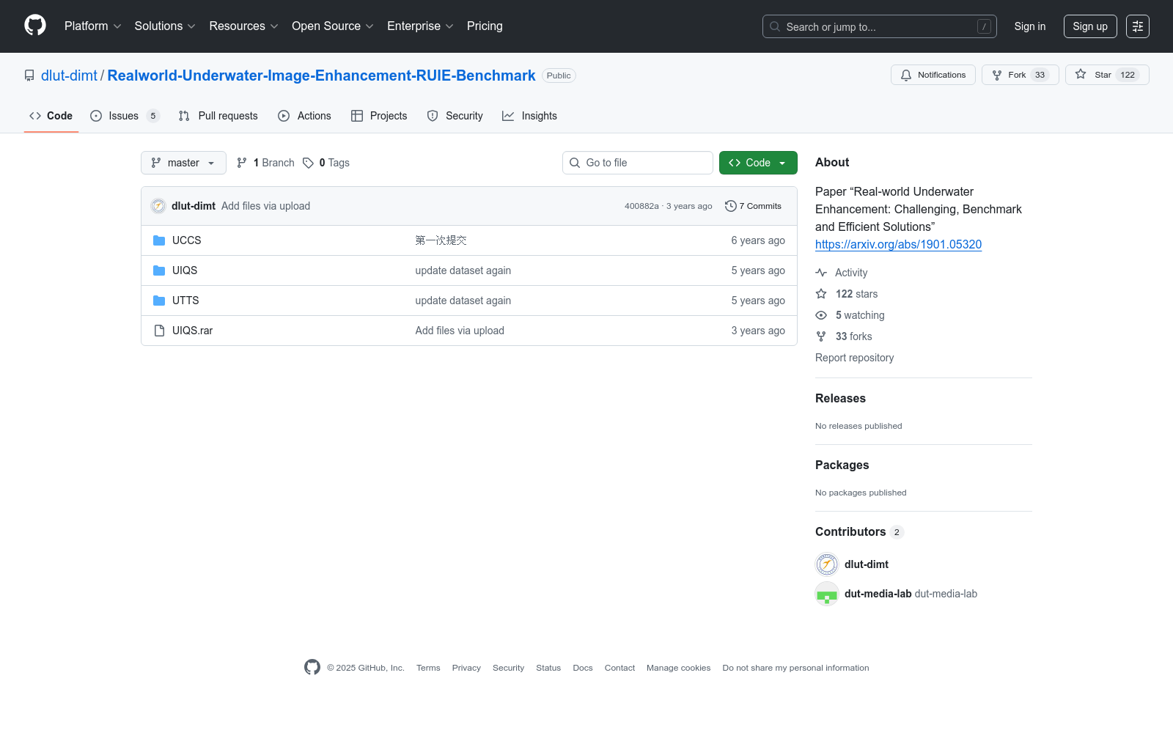Expand the master branch dropdown
The width and height of the screenshot is (1173, 733).
(183, 163)
